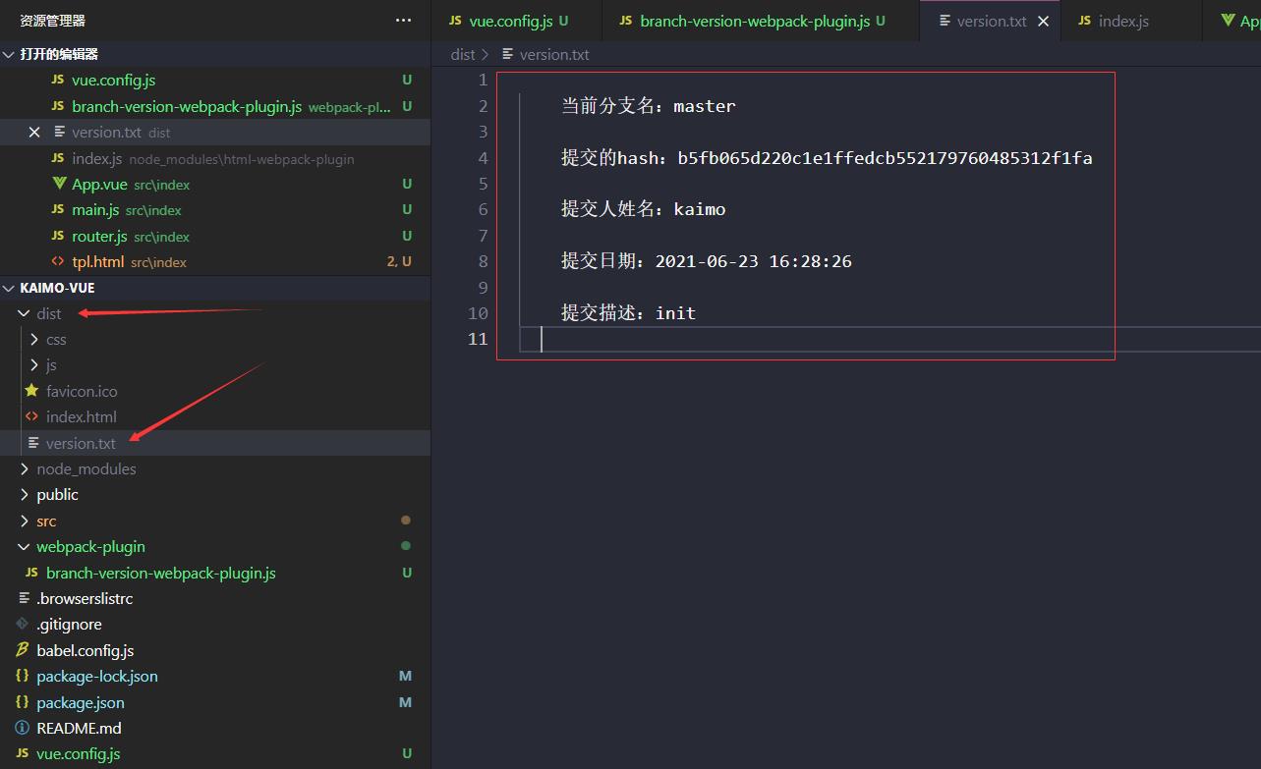Collapse the open editors section
The height and width of the screenshot is (769, 1261).
click(x=10, y=54)
